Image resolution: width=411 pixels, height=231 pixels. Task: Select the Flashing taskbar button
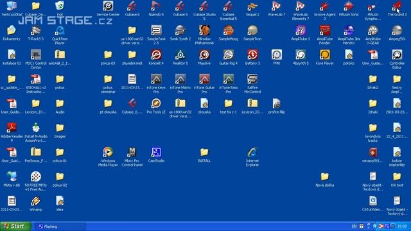[60, 227]
